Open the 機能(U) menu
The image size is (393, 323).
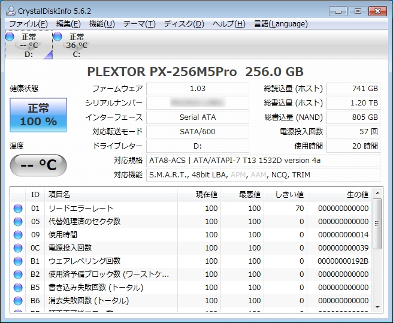point(102,24)
